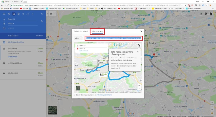The width and height of the screenshot is (216, 117).
Task: Open the Opera-like red extension icon
Action: pyautogui.click(x=189, y=5)
